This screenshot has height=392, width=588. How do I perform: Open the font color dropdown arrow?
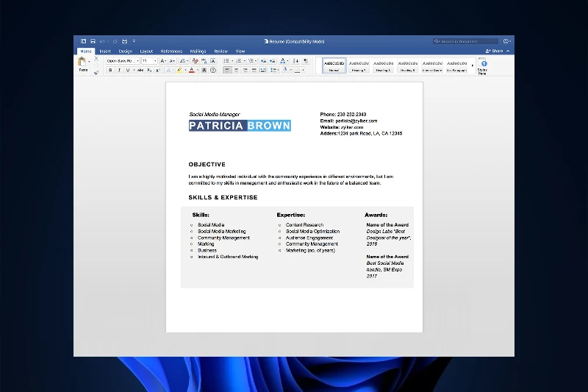click(x=198, y=70)
